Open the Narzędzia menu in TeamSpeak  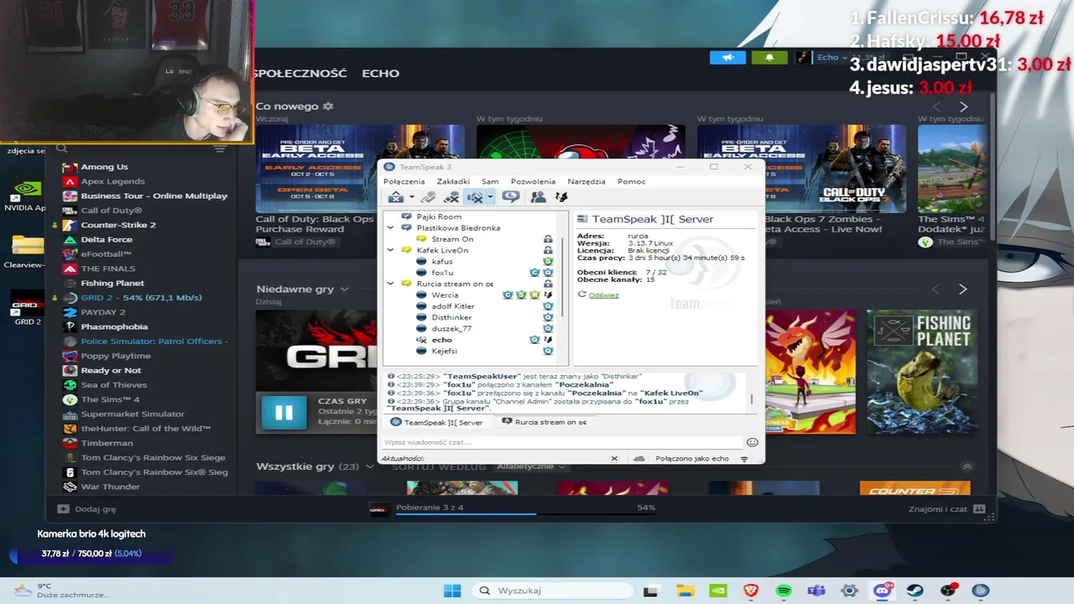click(x=587, y=181)
